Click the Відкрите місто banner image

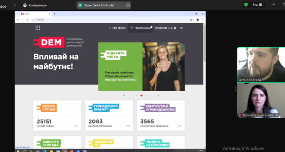click(141, 66)
